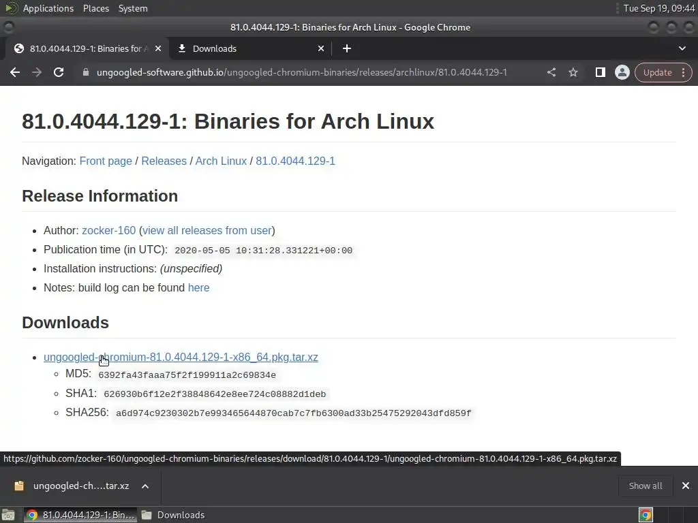
Task: Click Chrome icon in system tray
Action: pyautogui.click(x=646, y=515)
